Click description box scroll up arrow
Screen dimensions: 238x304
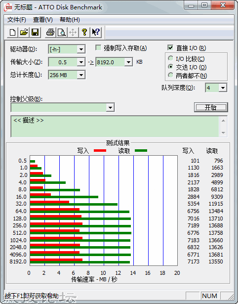223,121
